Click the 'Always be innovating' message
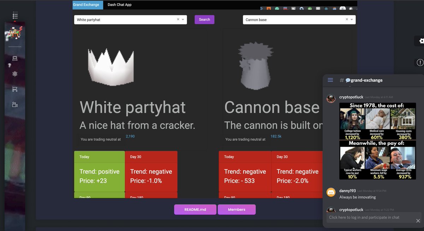The image size is (424, 231). coord(358,197)
